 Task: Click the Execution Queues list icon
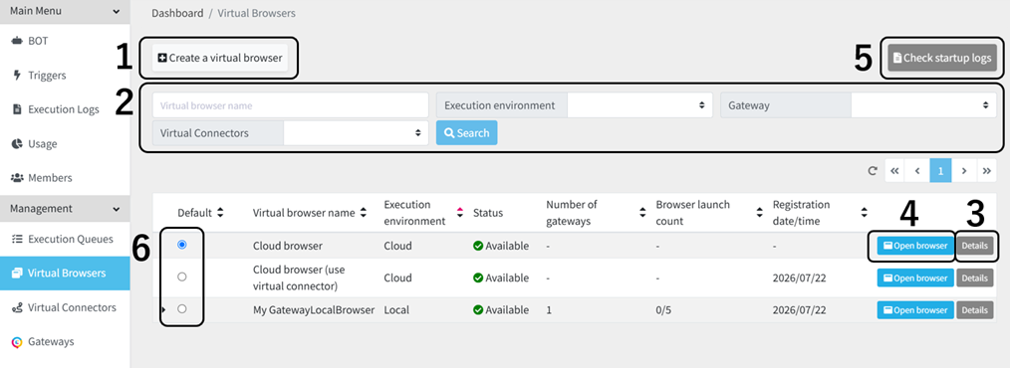[17, 240]
